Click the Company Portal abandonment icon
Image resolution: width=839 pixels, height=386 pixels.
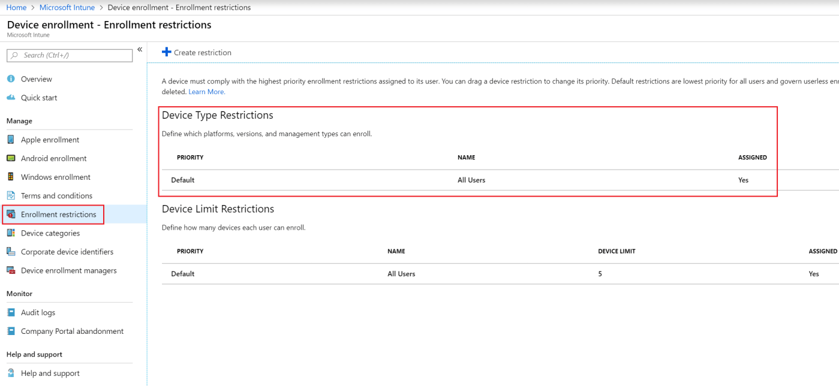[10, 330]
